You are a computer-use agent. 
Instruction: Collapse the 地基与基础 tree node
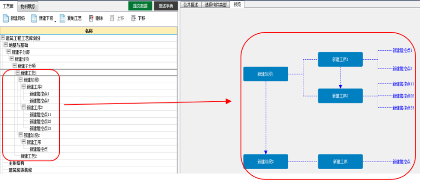pyautogui.click(x=6, y=45)
